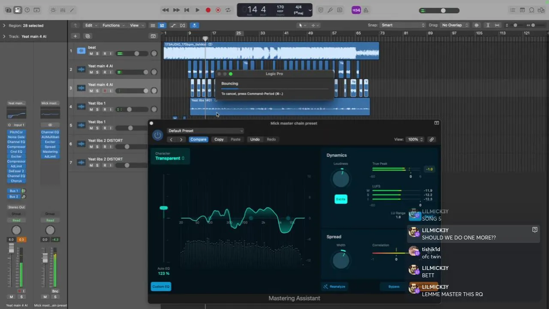Change Character Transparent popup

coord(170,158)
